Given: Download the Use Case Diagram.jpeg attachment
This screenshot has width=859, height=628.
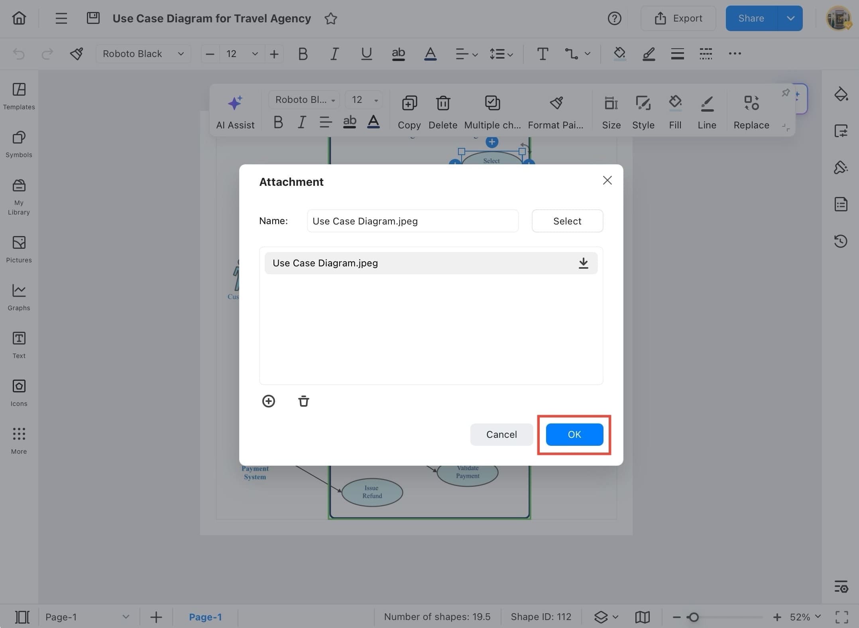Looking at the screenshot, I should pos(583,263).
